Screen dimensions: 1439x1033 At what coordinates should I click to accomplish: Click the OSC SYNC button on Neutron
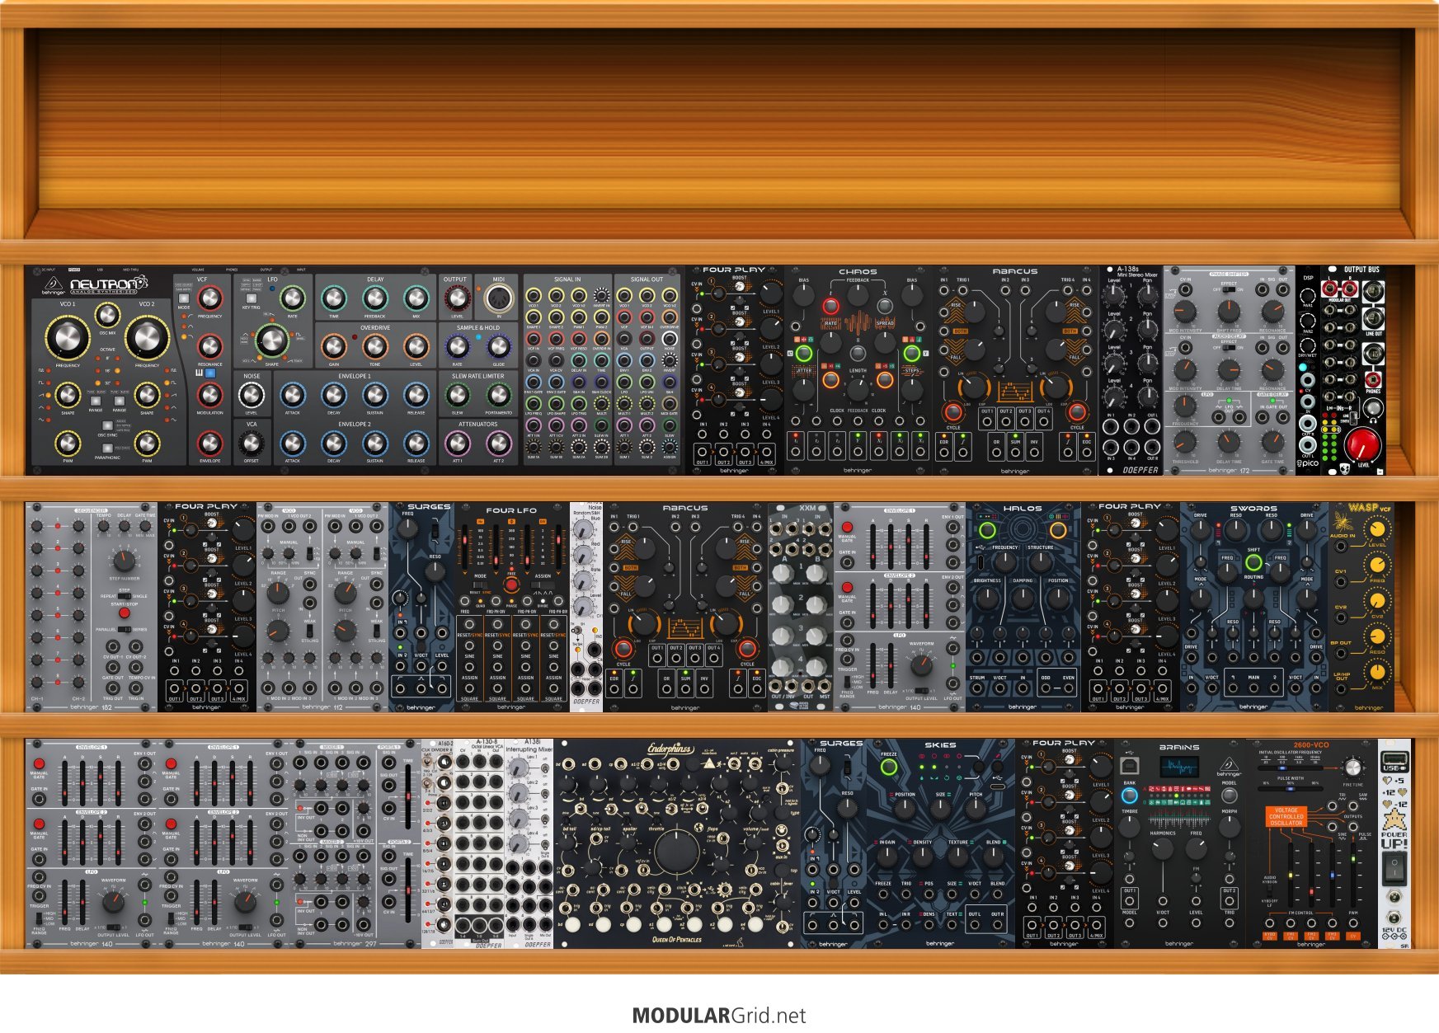pyautogui.click(x=107, y=425)
